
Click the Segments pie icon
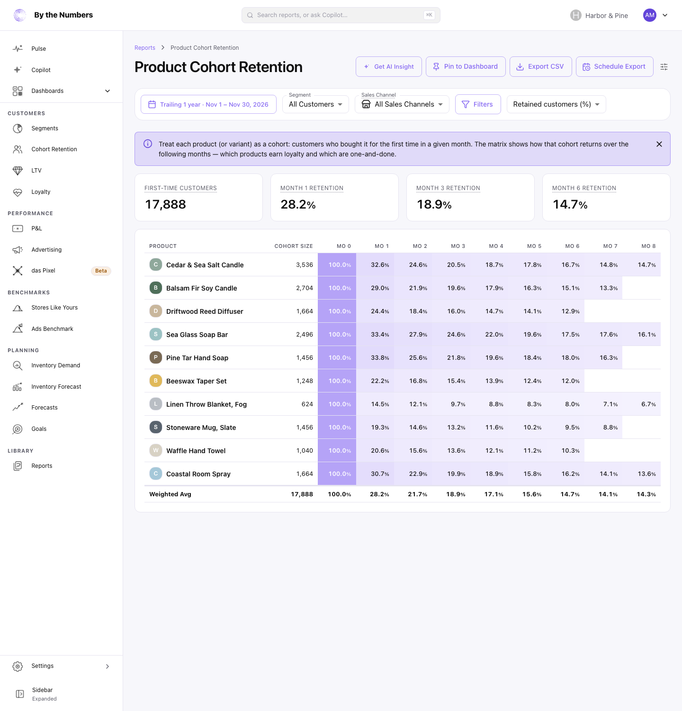[x=18, y=128]
